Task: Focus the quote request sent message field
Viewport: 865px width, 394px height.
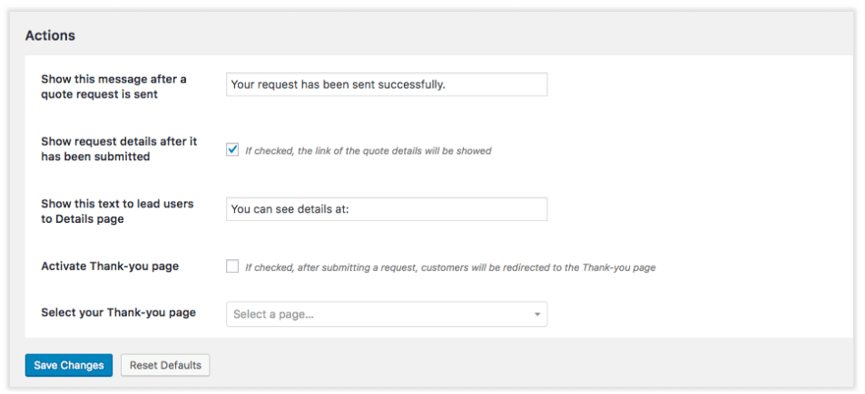Action: [387, 85]
